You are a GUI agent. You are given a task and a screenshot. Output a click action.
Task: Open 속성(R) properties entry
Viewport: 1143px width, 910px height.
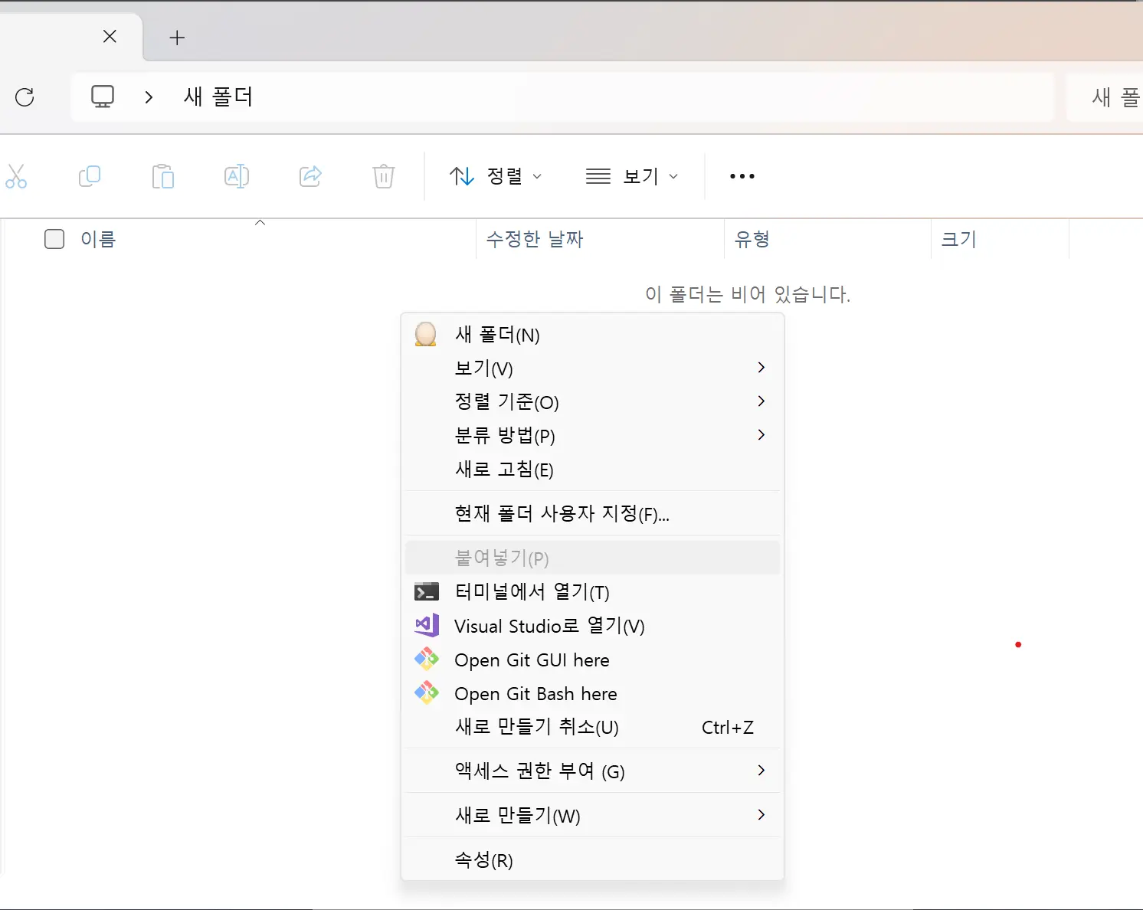[592, 859]
